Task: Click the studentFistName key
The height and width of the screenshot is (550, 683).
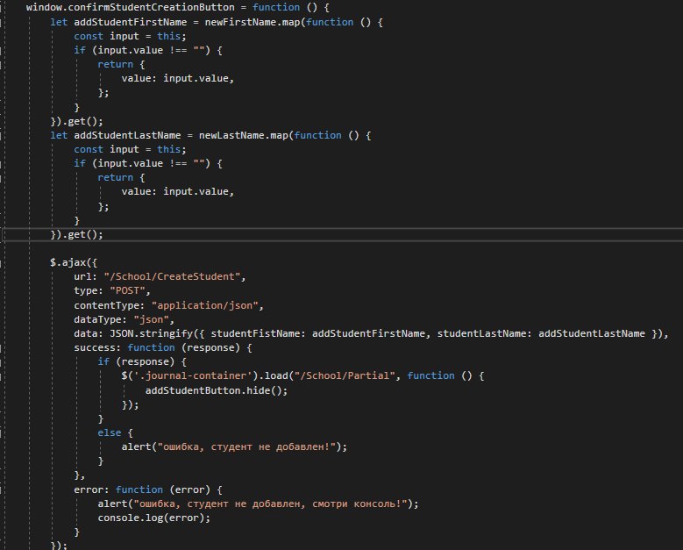Action: click(x=255, y=333)
